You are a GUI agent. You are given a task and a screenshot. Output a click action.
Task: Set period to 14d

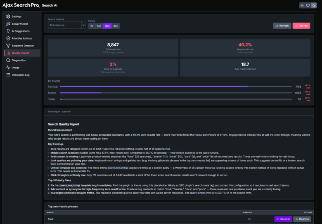pos(99,26)
